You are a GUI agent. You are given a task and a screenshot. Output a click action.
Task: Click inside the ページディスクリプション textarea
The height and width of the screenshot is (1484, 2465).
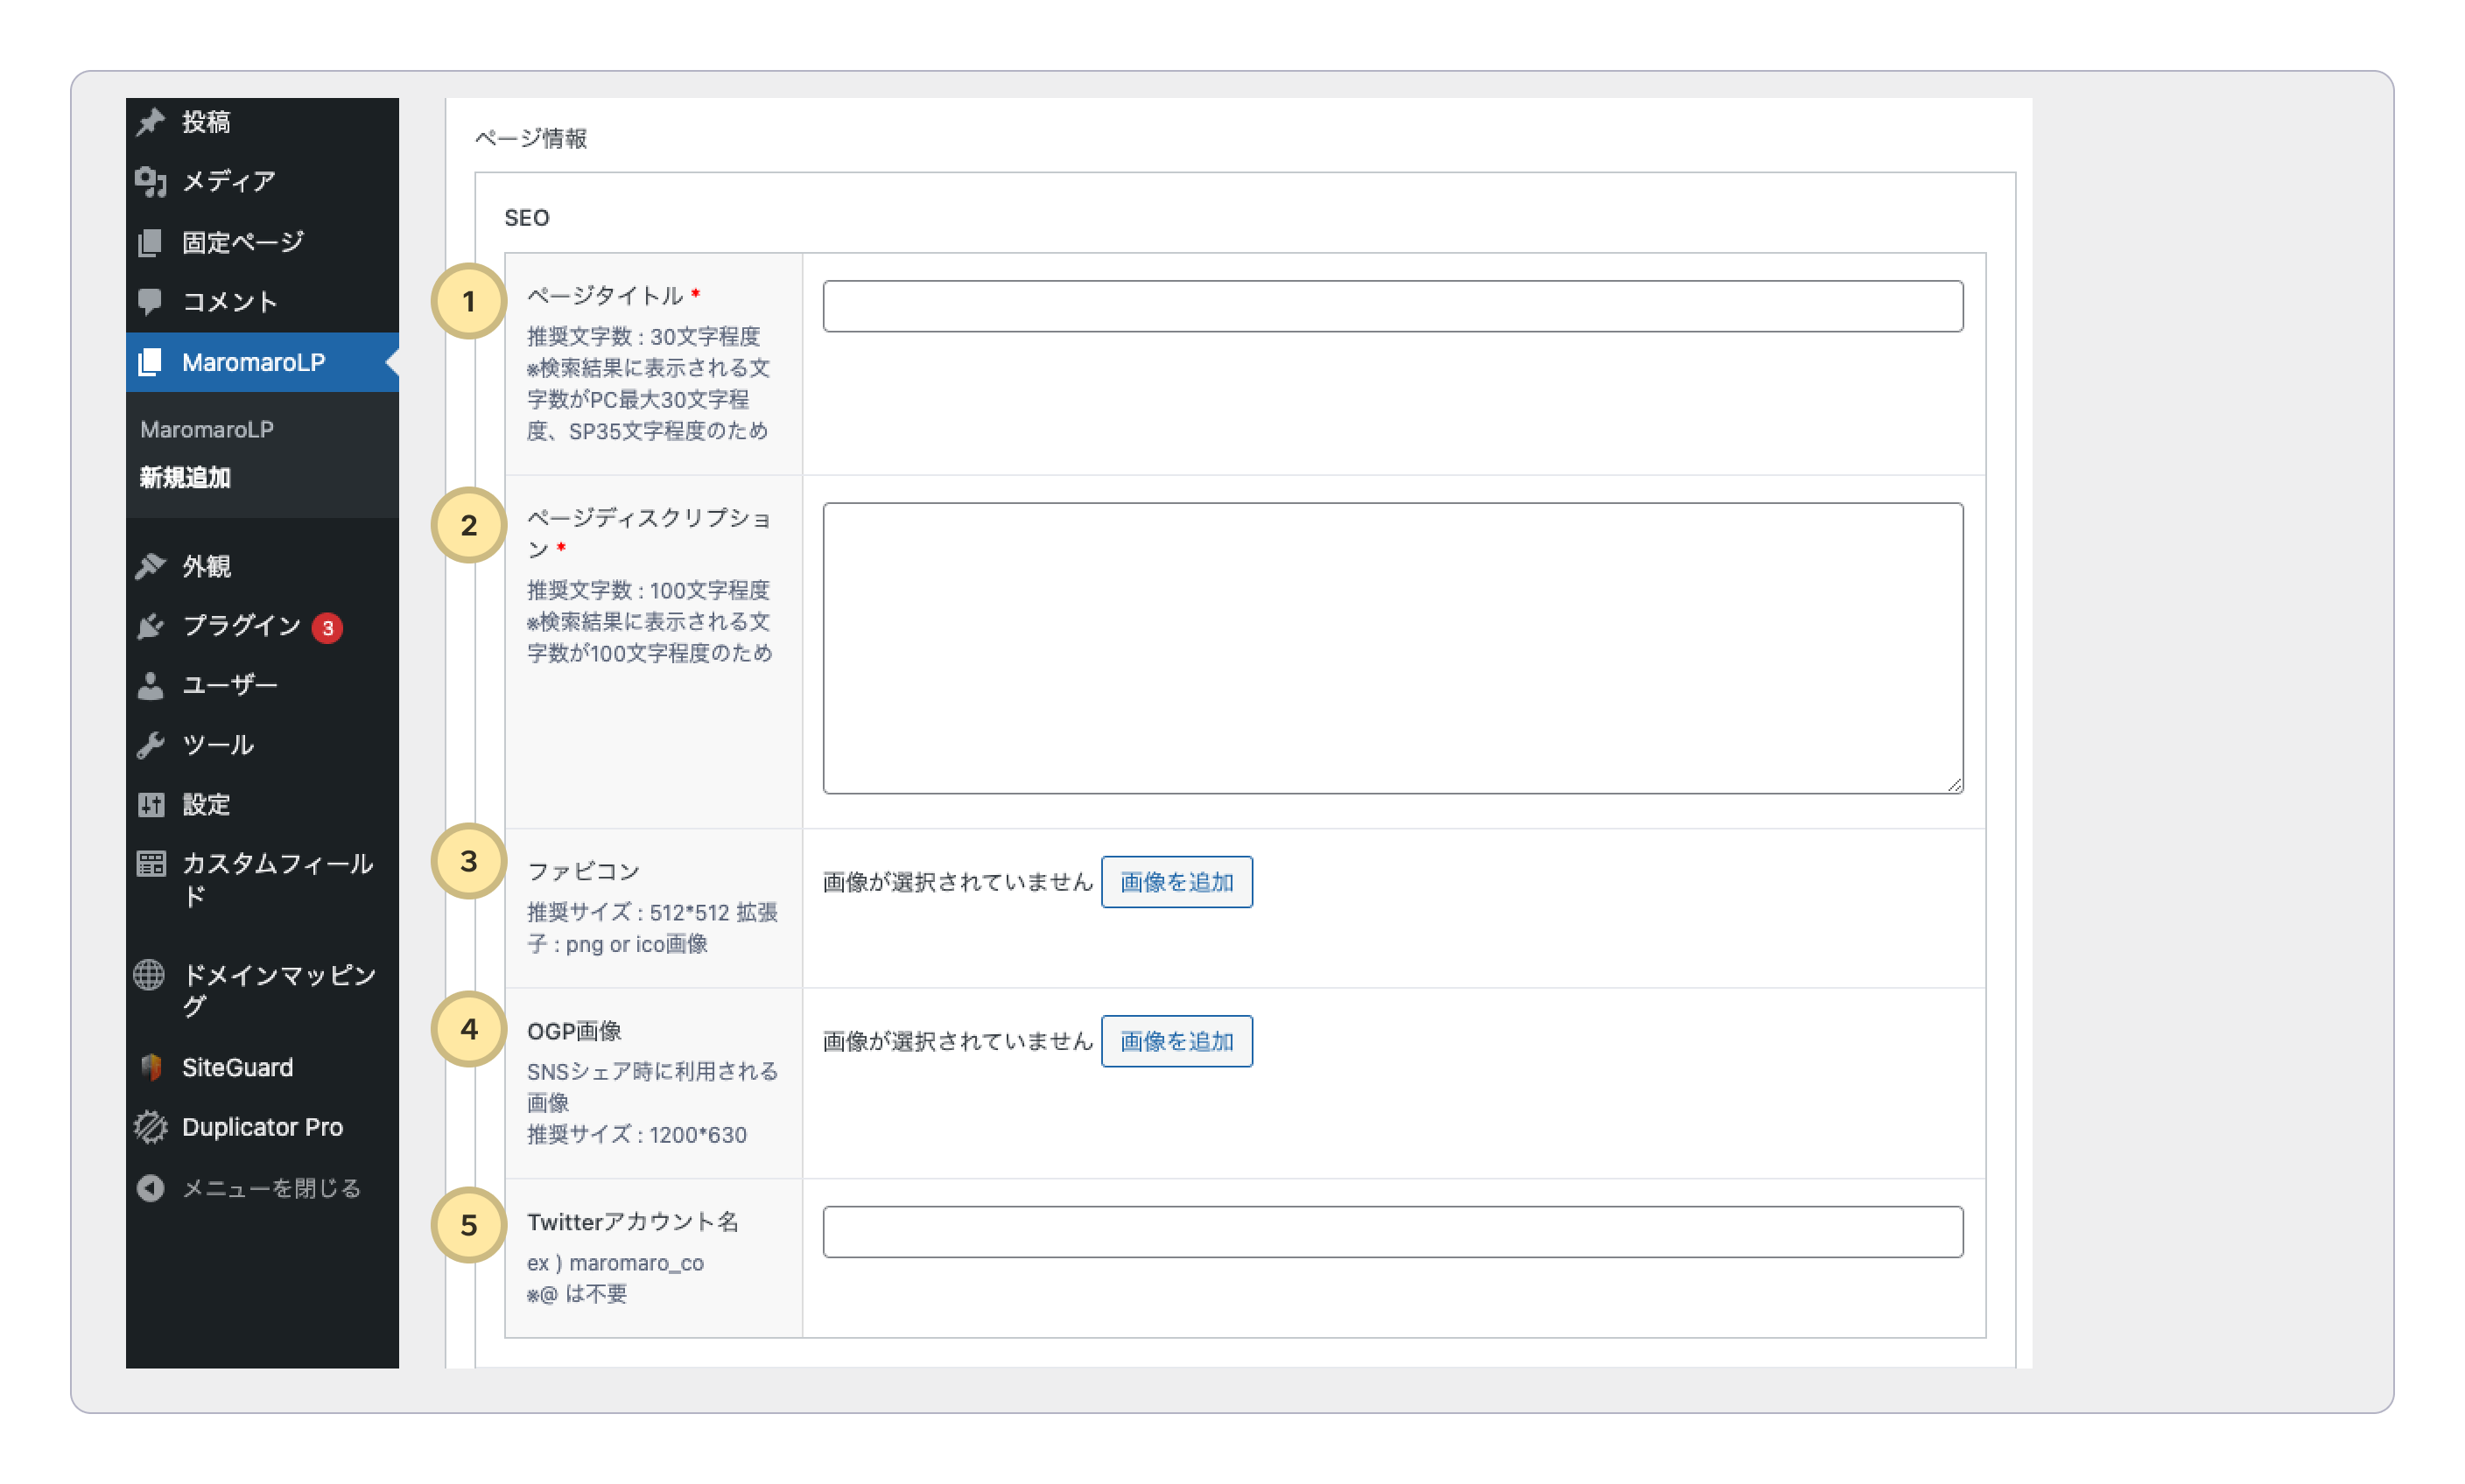click(1392, 648)
